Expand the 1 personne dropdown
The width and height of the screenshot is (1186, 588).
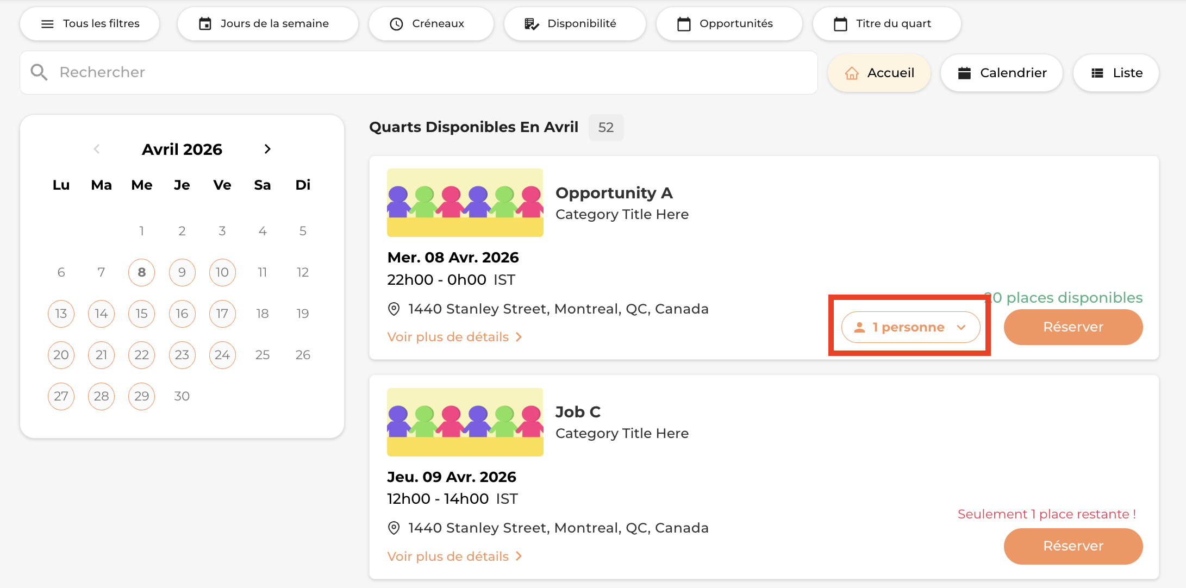pyautogui.click(x=910, y=327)
